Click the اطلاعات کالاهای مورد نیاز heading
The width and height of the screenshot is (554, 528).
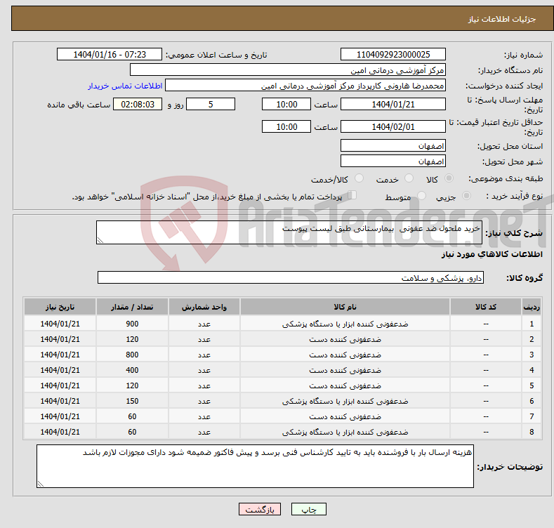point(492,254)
